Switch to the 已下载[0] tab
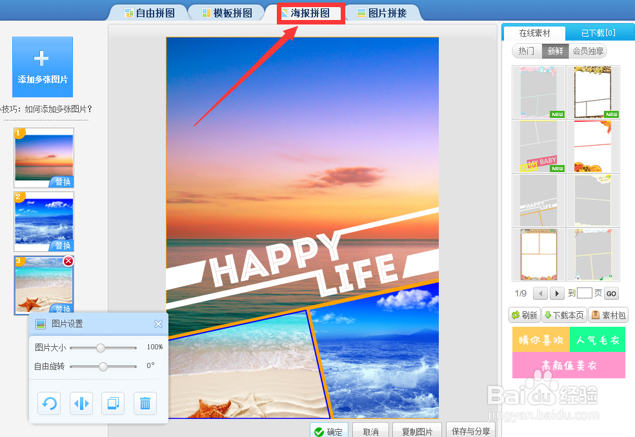This screenshot has height=437, width=635. point(599,33)
